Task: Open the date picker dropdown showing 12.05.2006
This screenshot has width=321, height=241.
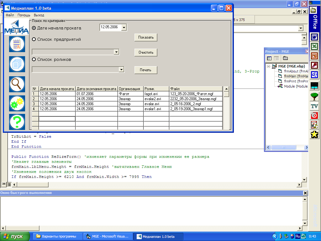Action: coord(124,28)
